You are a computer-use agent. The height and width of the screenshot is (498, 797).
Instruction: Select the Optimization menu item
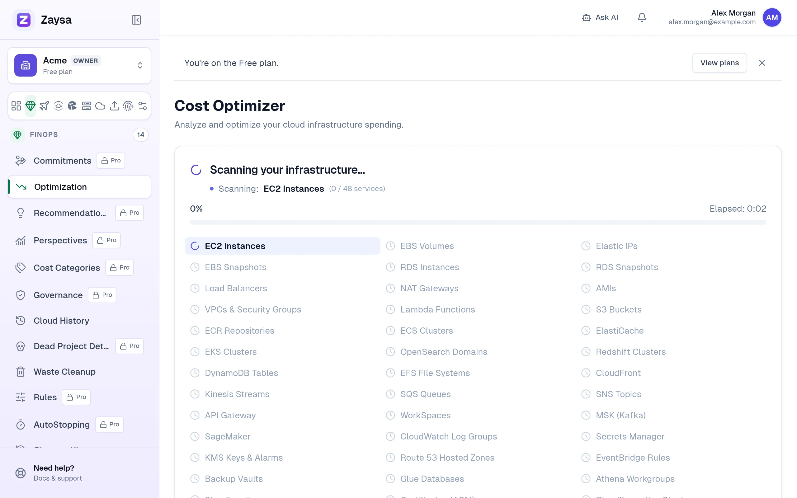coord(79,187)
